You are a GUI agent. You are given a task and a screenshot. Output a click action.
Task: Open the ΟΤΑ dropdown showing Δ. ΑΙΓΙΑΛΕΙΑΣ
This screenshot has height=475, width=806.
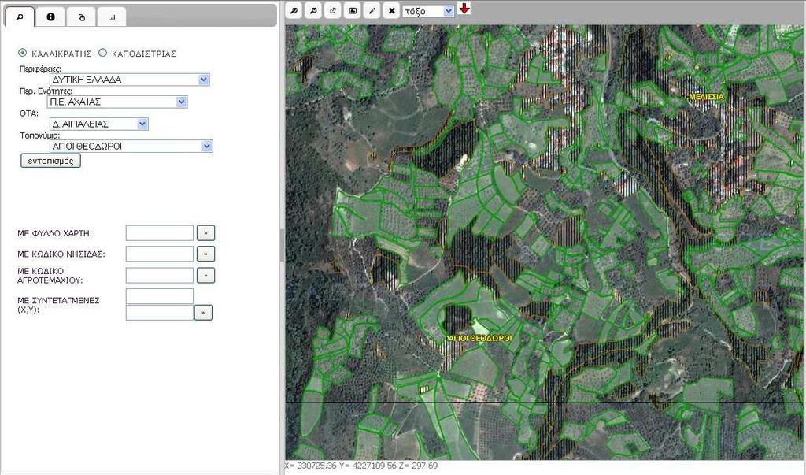pos(99,124)
